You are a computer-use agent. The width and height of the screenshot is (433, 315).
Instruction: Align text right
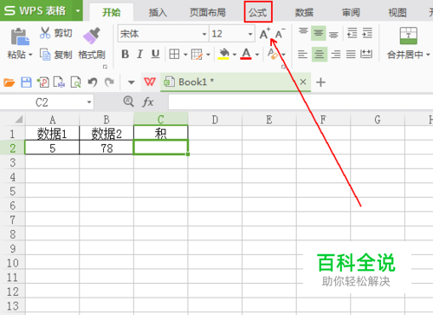[336, 54]
